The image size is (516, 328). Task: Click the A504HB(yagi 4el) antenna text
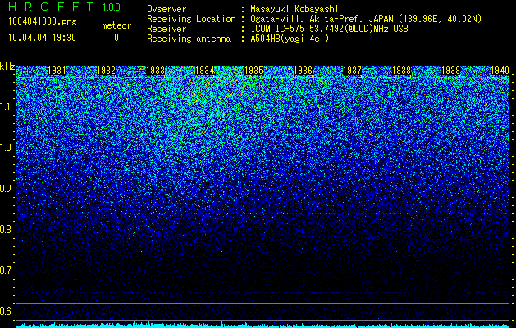pyautogui.click(x=290, y=39)
